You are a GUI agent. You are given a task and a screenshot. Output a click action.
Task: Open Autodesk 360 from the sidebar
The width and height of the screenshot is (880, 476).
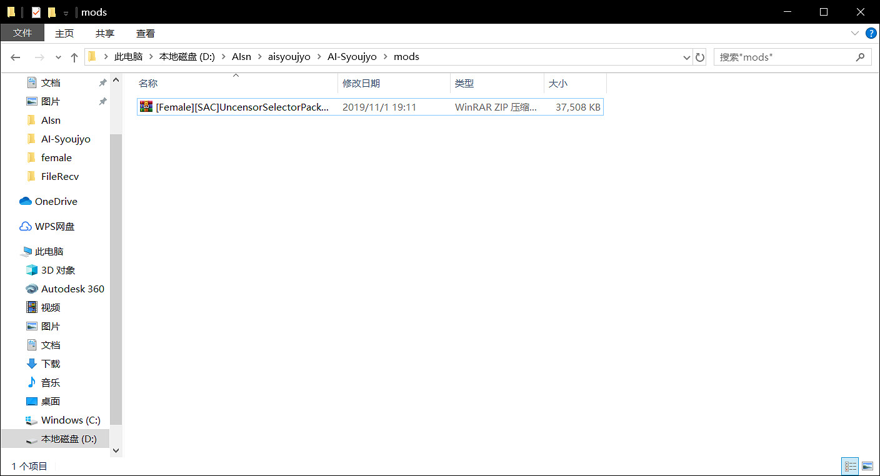click(72, 289)
